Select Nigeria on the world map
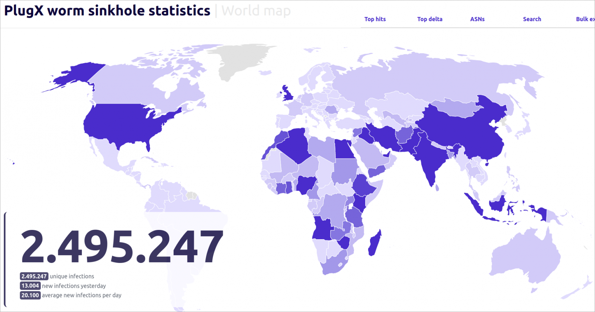 (x=306, y=184)
